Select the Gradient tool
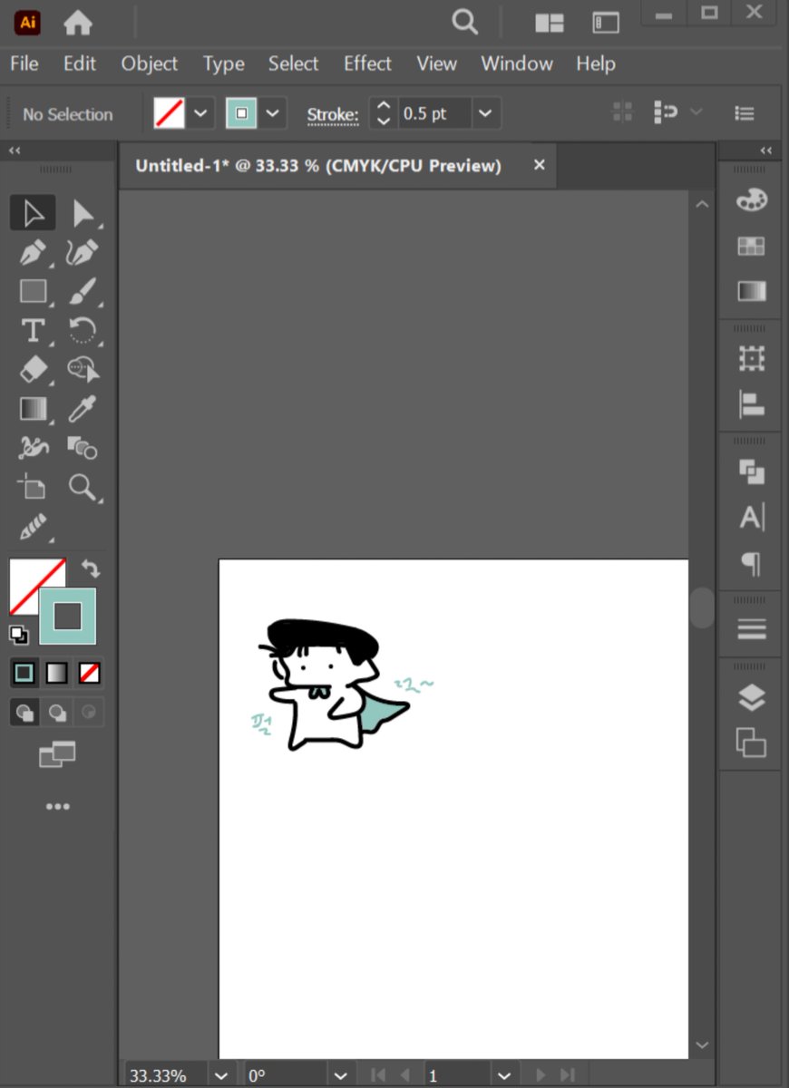The height and width of the screenshot is (1088, 789). click(34, 409)
